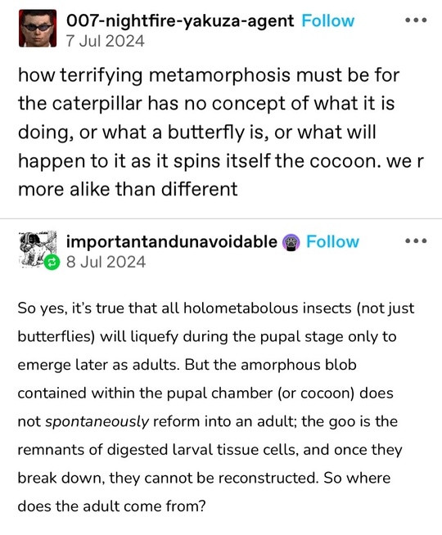Click the italic word 'spontaneously'
The image size is (442, 535).
[x=97, y=422]
